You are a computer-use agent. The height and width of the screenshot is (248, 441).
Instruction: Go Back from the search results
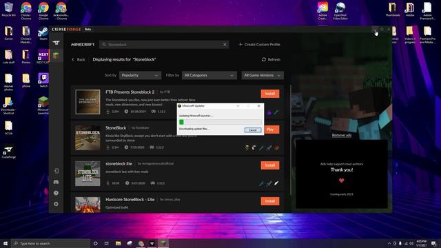point(79,60)
